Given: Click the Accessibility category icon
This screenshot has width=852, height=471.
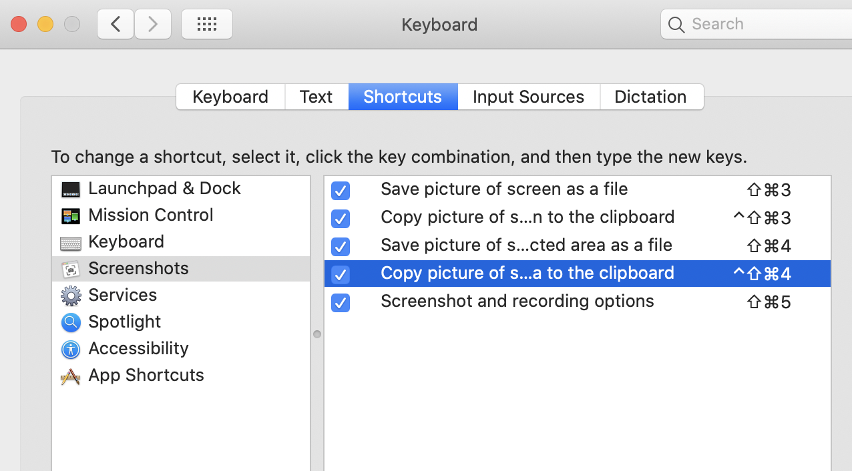Looking at the screenshot, I should (x=71, y=349).
